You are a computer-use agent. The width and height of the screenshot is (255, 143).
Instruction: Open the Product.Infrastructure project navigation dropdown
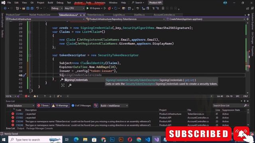[45, 19]
